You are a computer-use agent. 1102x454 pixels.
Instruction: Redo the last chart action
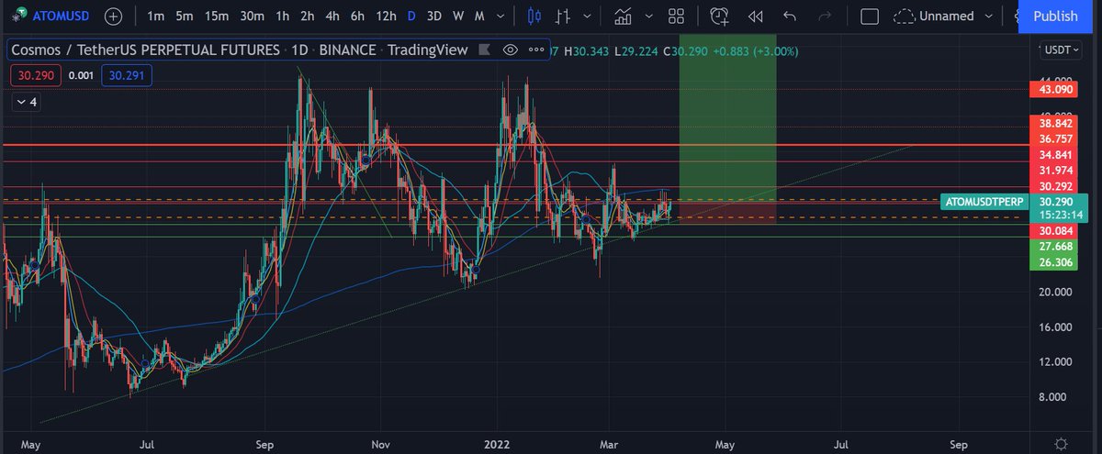click(x=824, y=17)
